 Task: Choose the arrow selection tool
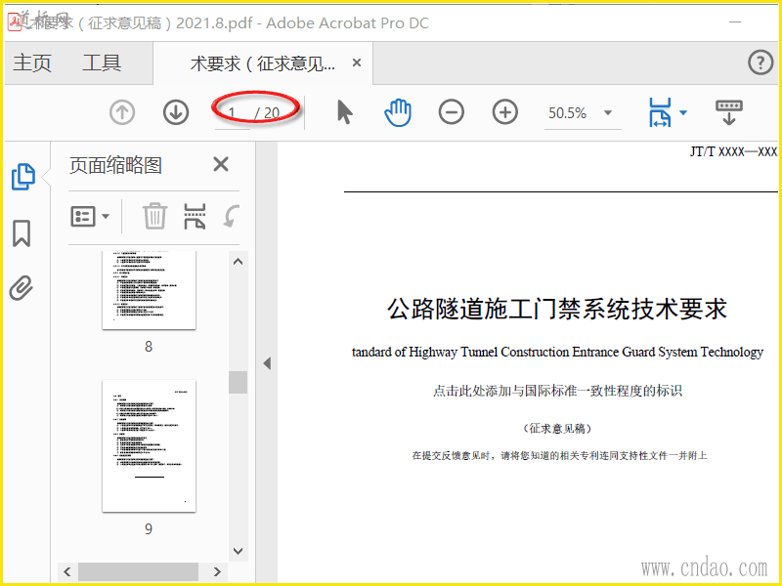click(x=345, y=112)
